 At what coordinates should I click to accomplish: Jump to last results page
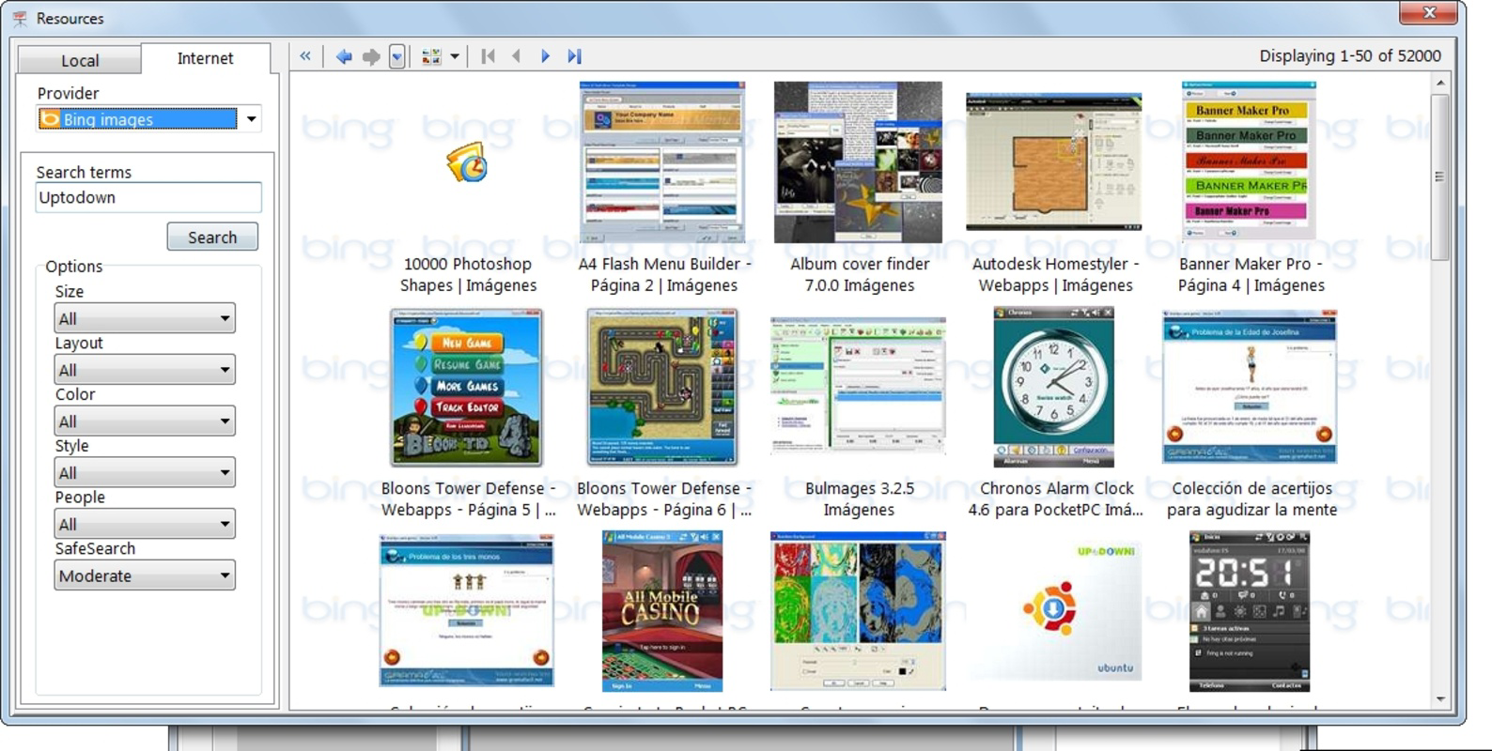click(574, 56)
